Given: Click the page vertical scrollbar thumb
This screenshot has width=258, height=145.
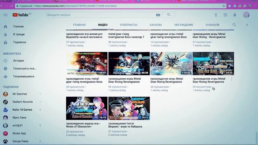Looking at the screenshot, I should tap(256, 138).
